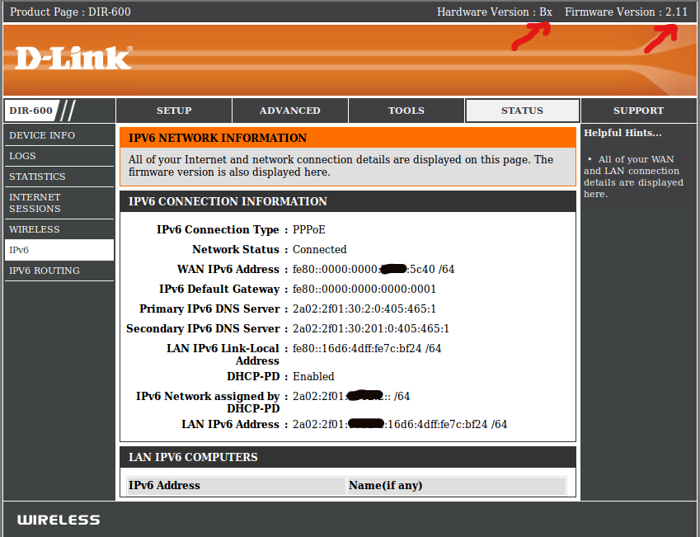Navigate to IPV6 ROUTING
This screenshot has height=537, width=700.
pyautogui.click(x=45, y=271)
